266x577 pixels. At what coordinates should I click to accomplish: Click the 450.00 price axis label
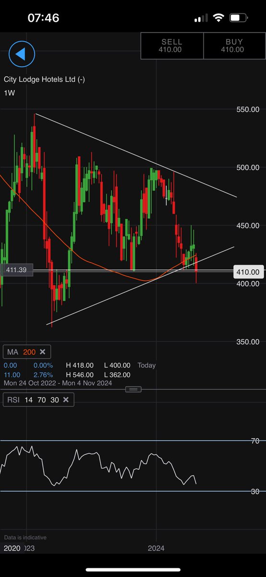(x=248, y=226)
